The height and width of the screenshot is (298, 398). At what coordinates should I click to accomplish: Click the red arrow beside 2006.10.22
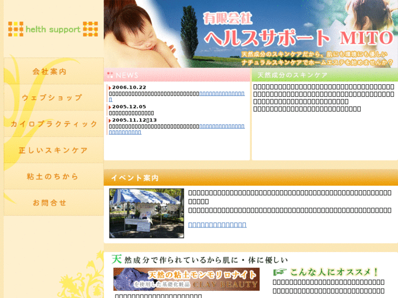(x=110, y=87)
